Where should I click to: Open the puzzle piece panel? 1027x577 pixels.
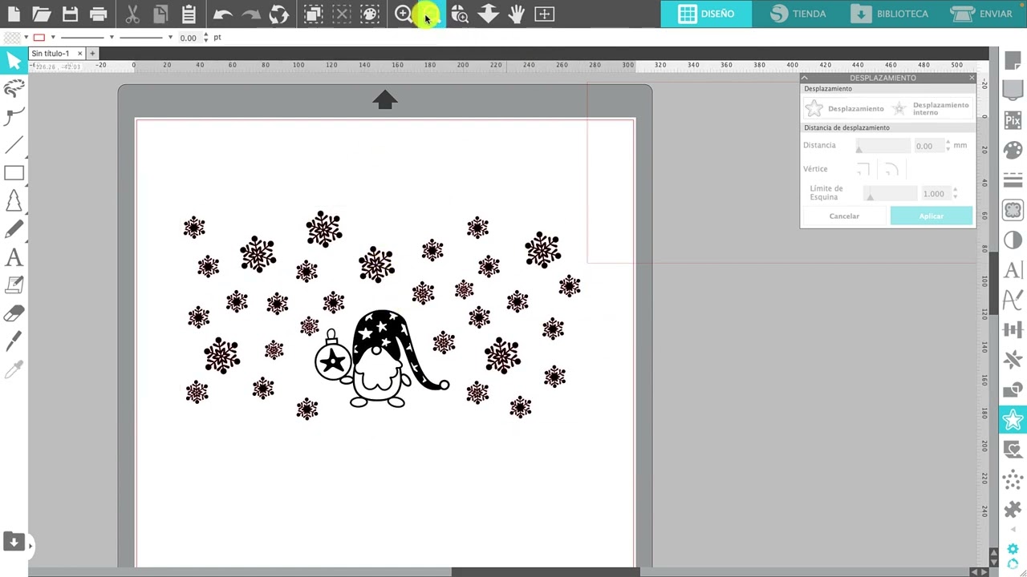pos(1013,509)
